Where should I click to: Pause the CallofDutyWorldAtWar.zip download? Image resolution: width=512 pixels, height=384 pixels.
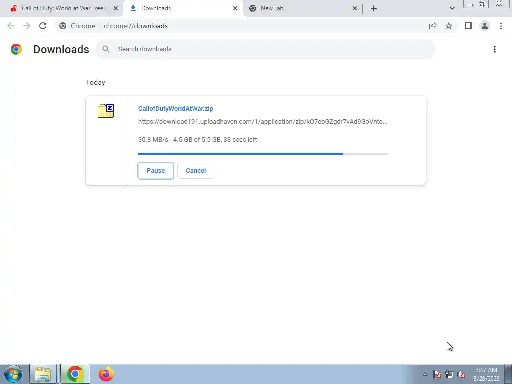[x=156, y=171]
